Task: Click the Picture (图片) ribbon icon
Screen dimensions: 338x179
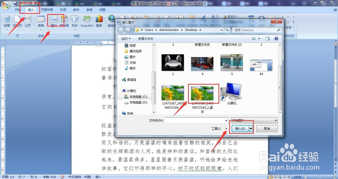Action: [x=54, y=22]
